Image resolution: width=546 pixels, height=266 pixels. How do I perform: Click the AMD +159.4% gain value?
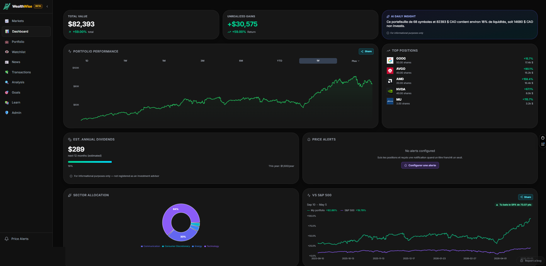[527, 79]
